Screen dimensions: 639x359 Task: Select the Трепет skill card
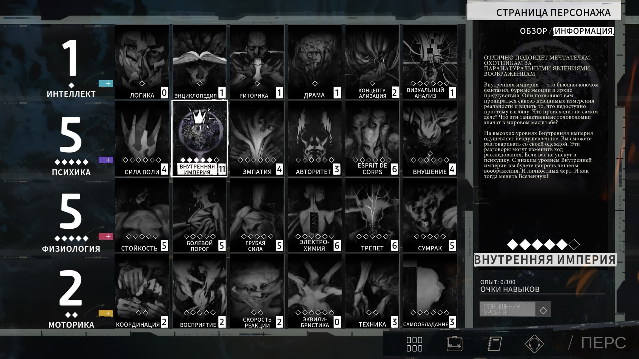(x=372, y=214)
